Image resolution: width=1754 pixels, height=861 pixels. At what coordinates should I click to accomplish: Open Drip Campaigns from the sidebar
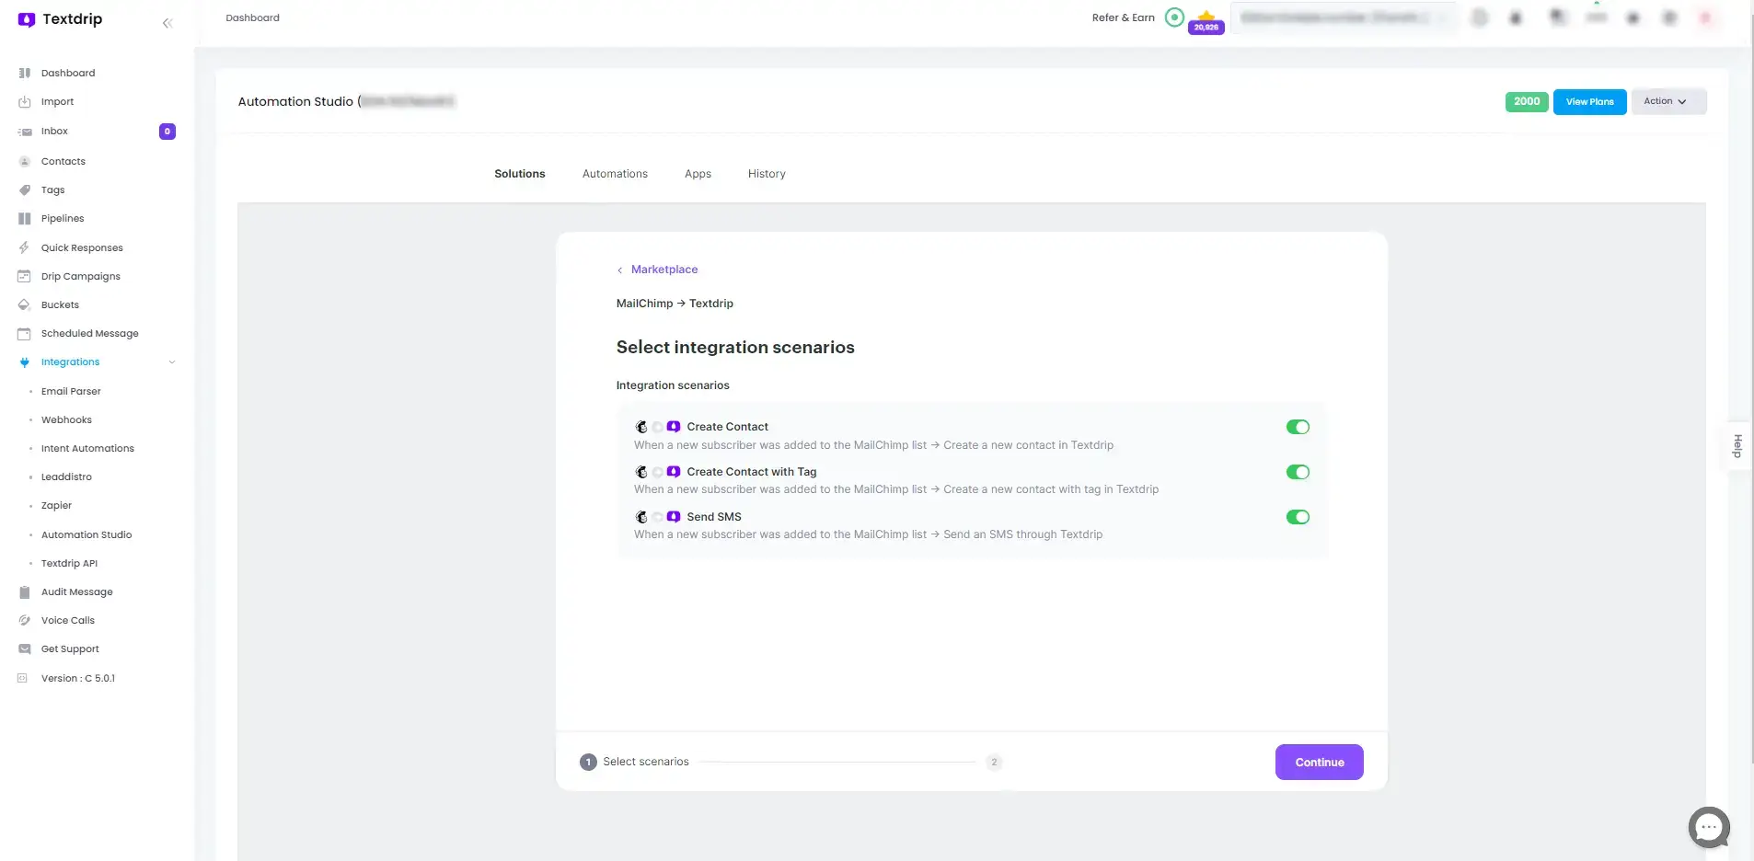80,276
